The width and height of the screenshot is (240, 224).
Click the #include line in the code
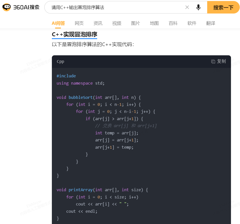click(x=66, y=76)
